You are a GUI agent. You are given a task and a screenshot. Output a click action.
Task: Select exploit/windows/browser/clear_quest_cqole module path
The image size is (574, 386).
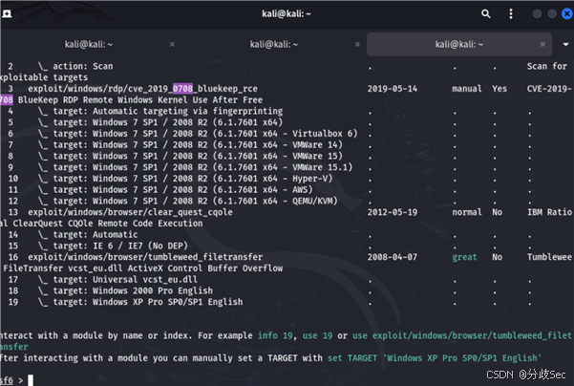(x=130, y=212)
